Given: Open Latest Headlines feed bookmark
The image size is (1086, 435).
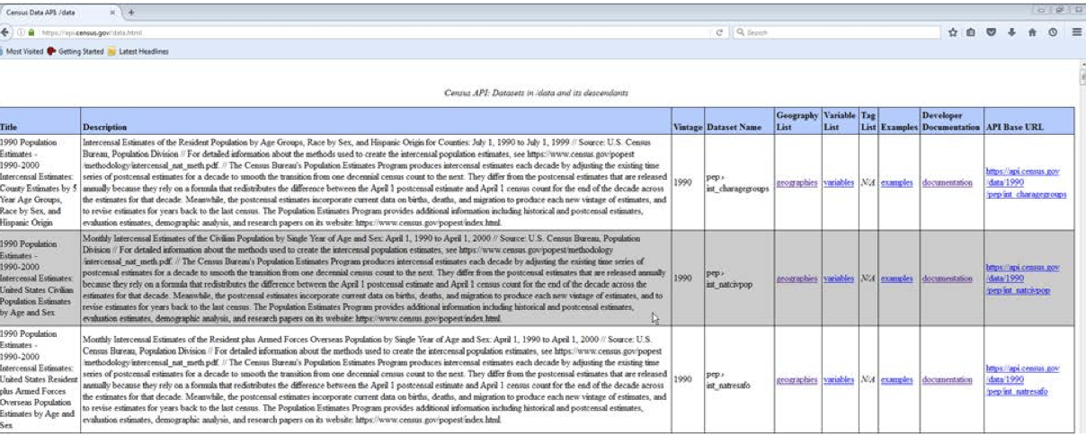Looking at the screenshot, I should [x=138, y=51].
